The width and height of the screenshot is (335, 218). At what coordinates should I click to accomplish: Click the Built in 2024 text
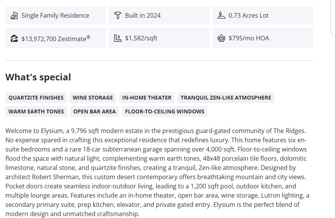(143, 16)
